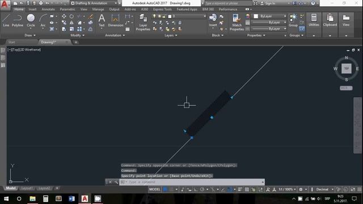The image size is (363, 204).
Task: Toggle Object Snap in status bar
Action: 230,189
